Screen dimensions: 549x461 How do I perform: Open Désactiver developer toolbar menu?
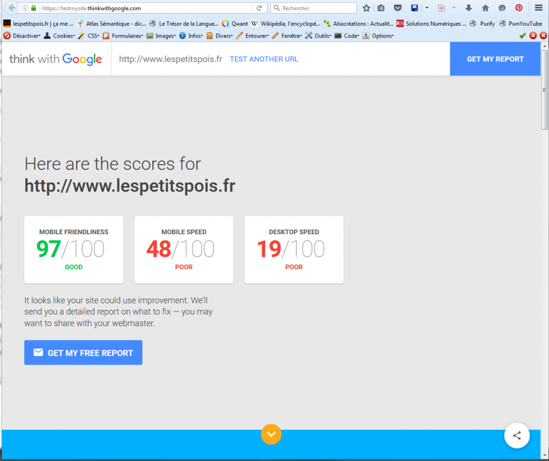tap(22, 36)
